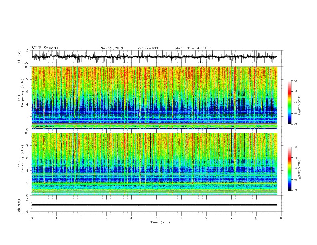Click the ch.2 frequency axis "2" tick label
This screenshot has width=317, height=245.
tap(28, 183)
